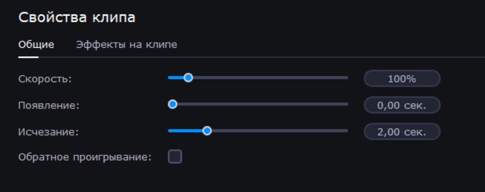This screenshot has height=192, width=485.
Task: Select the 2,00 сек. fade-out field
Action: (402, 131)
